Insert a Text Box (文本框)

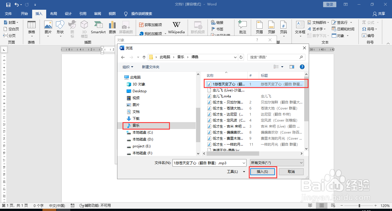[x=300, y=29]
